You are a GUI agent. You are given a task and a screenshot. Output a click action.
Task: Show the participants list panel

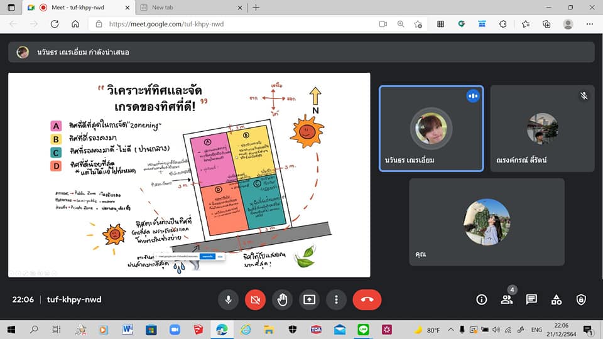point(507,299)
